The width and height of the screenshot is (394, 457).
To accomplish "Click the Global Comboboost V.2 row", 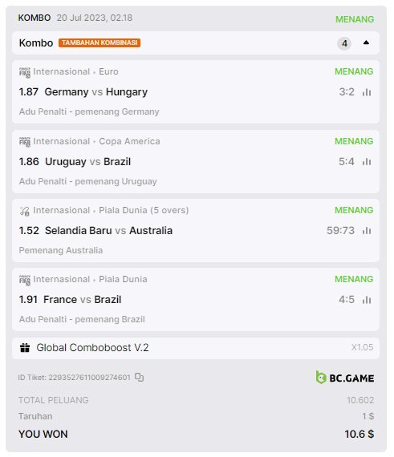I will (196, 348).
